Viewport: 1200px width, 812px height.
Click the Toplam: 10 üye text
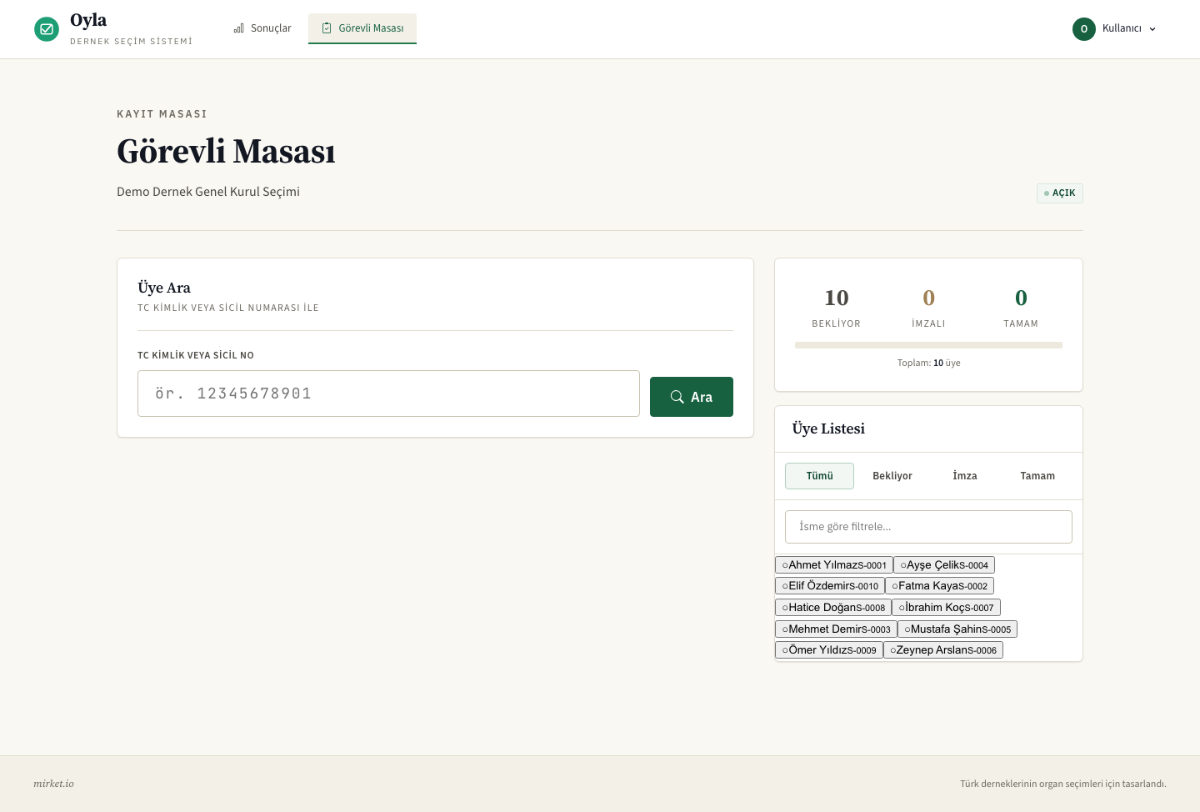point(928,363)
